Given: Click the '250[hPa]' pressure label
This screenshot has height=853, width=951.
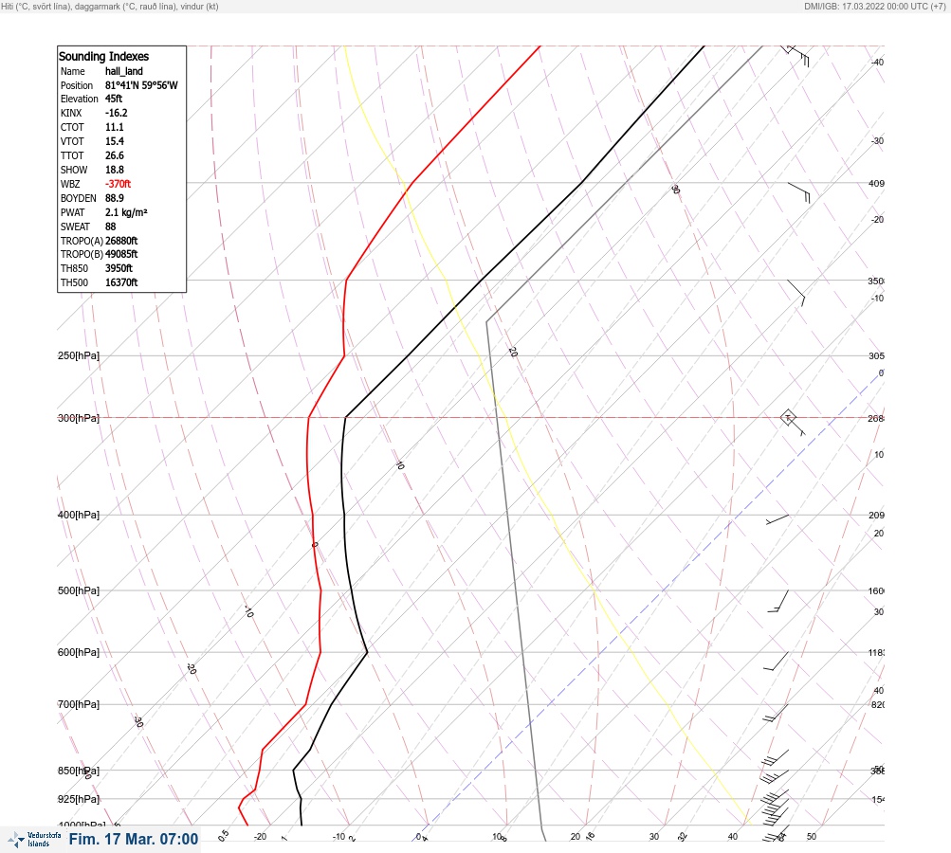Looking at the screenshot, I should pos(79,355).
